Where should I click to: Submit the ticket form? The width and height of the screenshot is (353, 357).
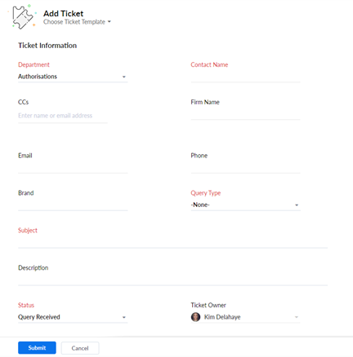pyautogui.click(x=37, y=348)
